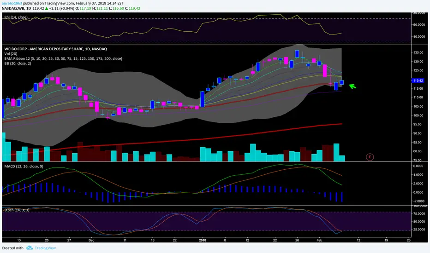Click the 27 label on date axis
Viewport: 430px width, 253px height.
click(x=69, y=241)
